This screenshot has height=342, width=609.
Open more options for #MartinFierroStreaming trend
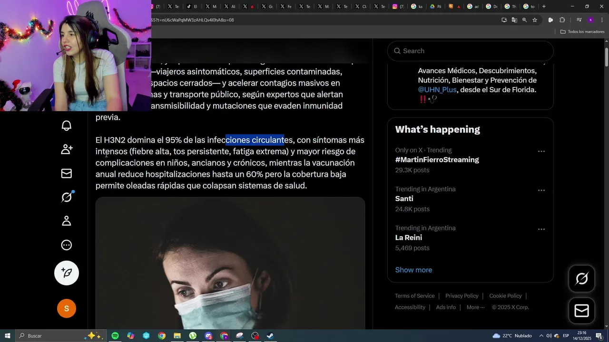[x=541, y=152]
